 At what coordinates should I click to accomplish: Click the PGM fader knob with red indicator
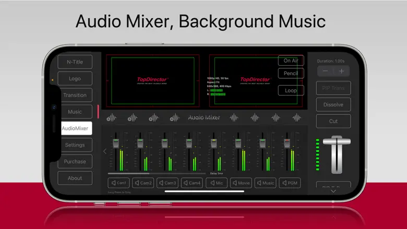[287, 143]
